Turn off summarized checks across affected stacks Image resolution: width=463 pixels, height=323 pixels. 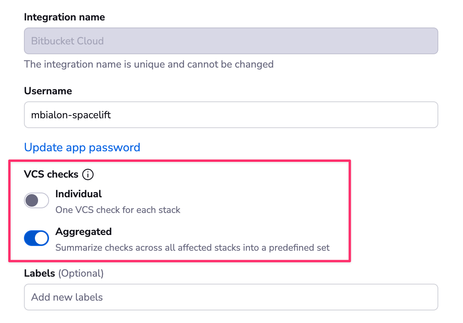pyautogui.click(x=36, y=238)
